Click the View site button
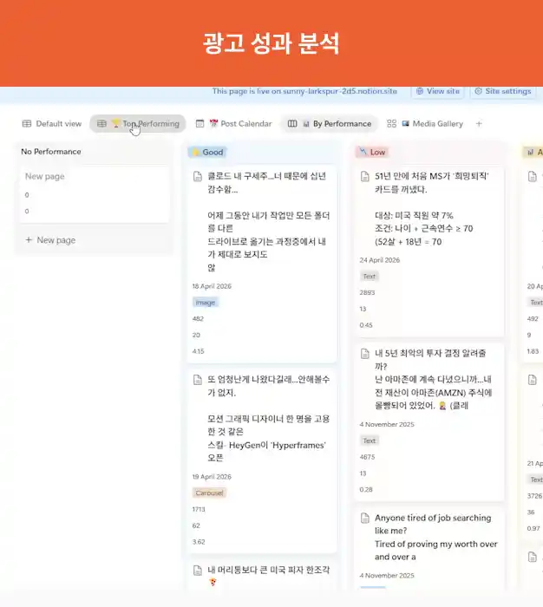Screen dimensions: 543x607 pyautogui.click(x=438, y=91)
